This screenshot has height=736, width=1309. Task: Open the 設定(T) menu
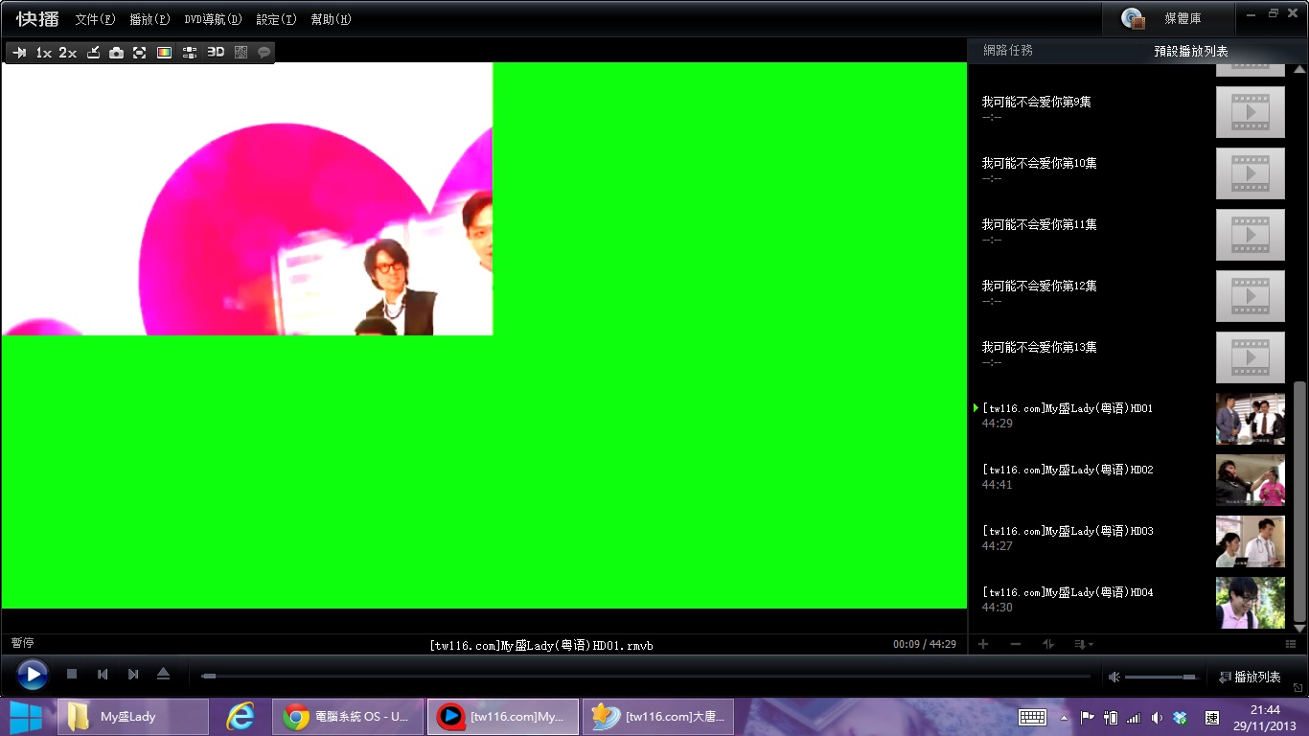click(x=276, y=19)
